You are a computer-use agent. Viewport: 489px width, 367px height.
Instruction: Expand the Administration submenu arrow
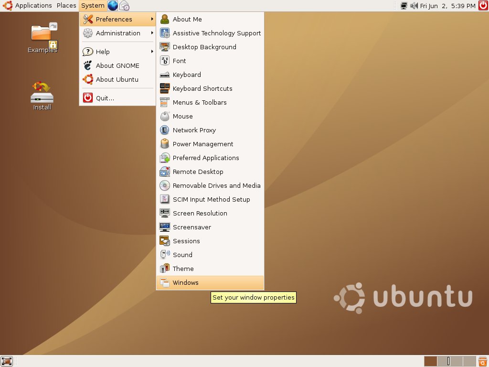[152, 33]
